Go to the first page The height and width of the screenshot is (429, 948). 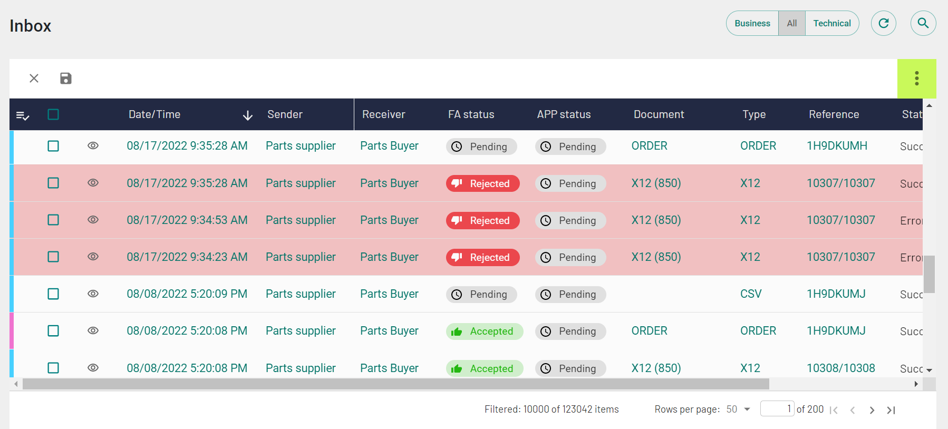click(x=834, y=410)
